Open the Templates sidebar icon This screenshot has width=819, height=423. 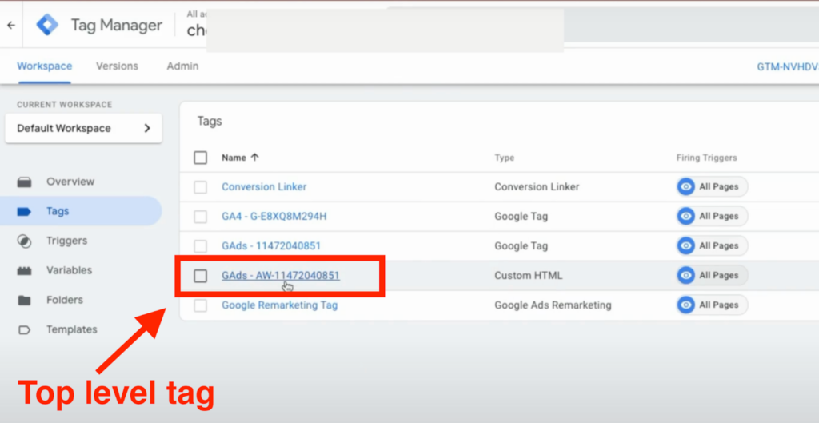tap(24, 330)
